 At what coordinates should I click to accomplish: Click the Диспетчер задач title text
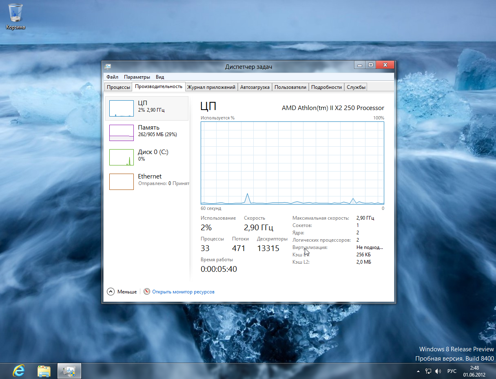(x=248, y=67)
